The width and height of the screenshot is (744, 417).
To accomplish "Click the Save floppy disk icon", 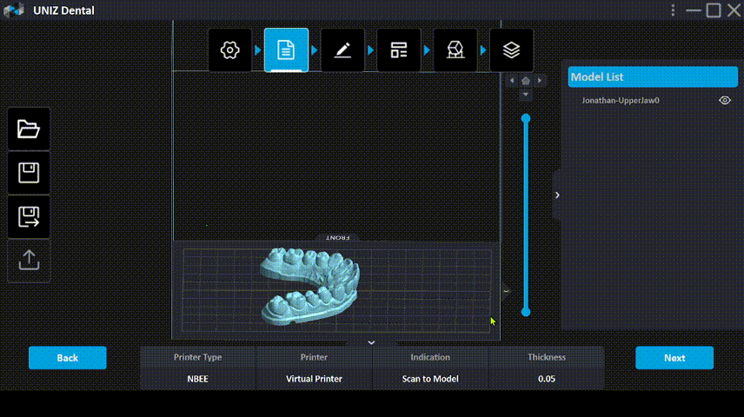I will click(x=29, y=173).
